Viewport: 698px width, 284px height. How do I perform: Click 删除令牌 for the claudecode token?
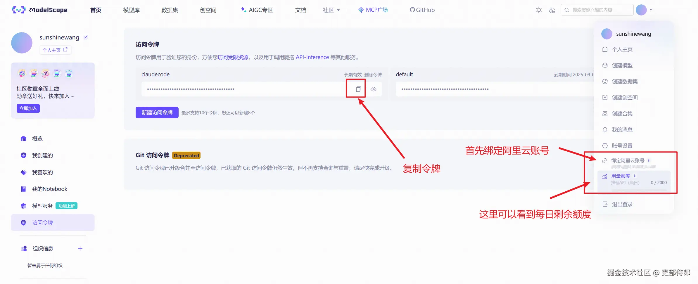[373, 75]
